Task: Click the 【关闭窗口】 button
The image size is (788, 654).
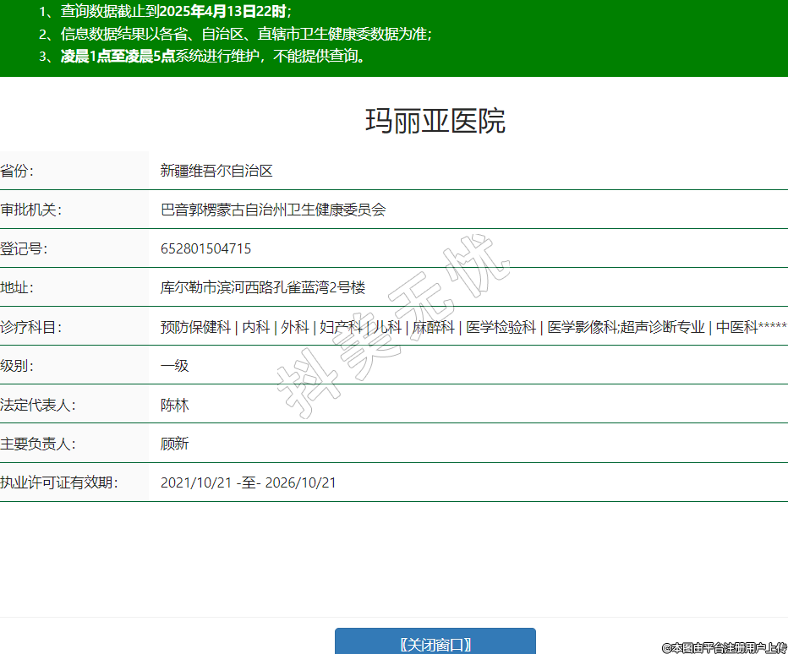Action: click(435, 643)
